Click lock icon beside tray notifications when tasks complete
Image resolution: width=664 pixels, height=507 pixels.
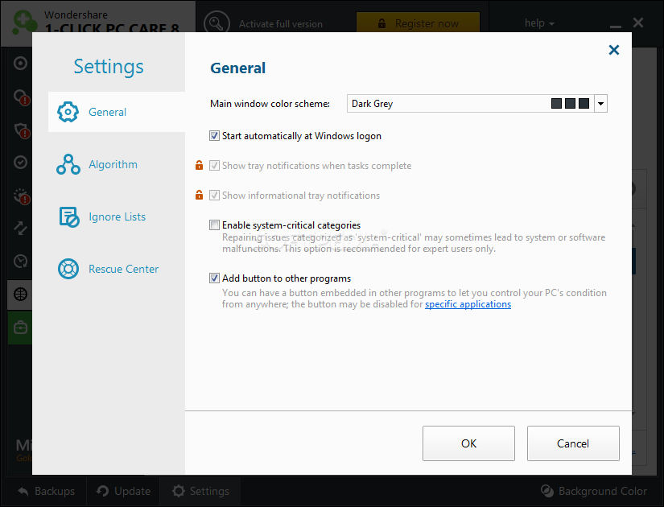click(199, 165)
